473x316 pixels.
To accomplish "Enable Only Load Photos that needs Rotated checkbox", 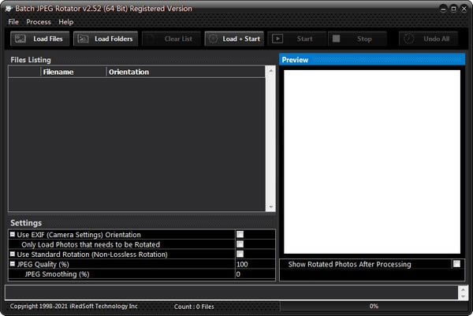I will 240,244.
